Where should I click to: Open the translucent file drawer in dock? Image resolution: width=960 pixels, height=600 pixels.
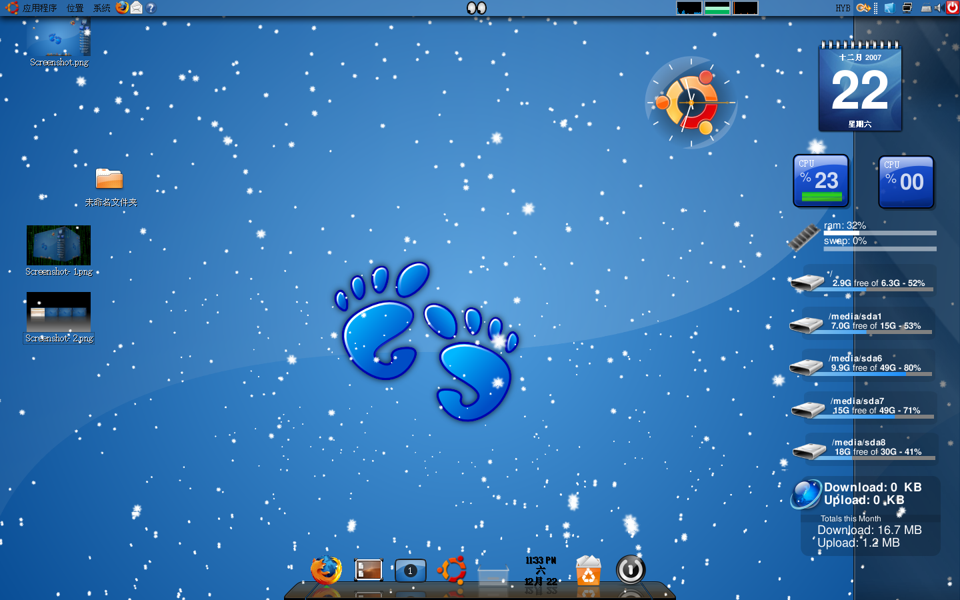click(493, 575)
